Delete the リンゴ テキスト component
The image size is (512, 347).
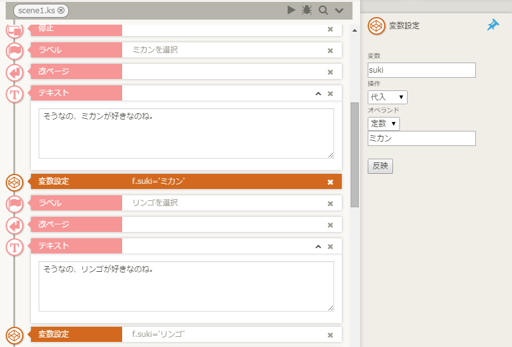[x=330, y=247]
